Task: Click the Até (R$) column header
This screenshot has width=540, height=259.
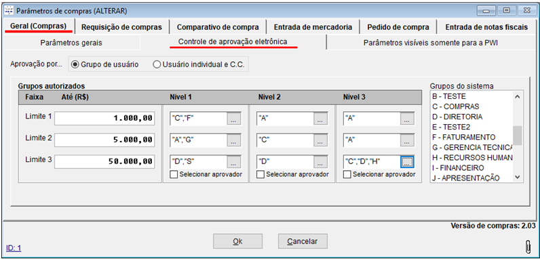Action: [75, 98]
